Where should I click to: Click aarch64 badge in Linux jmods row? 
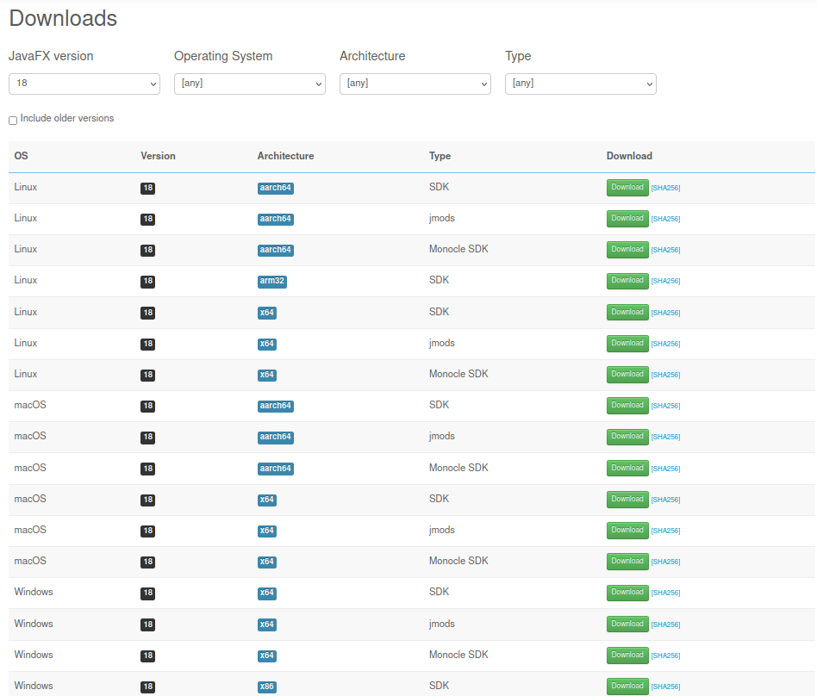pos(276,219)
